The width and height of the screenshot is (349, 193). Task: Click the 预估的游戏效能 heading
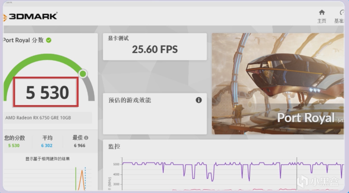point(130,100)
